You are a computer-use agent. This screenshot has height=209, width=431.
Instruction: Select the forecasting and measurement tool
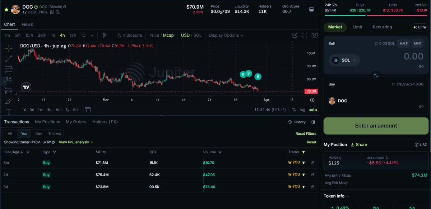(9, 90)
